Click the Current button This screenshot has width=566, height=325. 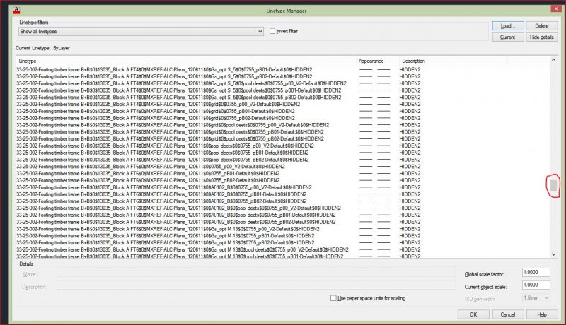508,37
